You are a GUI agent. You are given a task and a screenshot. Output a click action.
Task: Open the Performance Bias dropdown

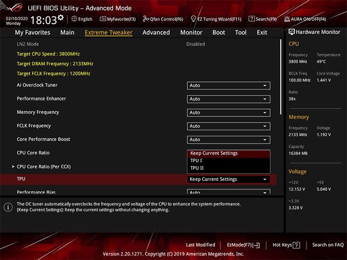click(x=228, y=192)
